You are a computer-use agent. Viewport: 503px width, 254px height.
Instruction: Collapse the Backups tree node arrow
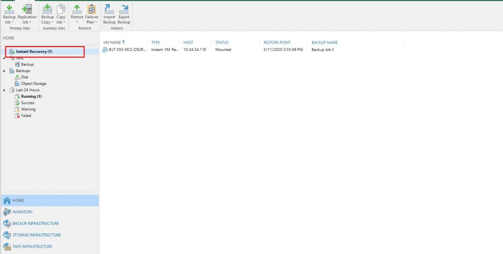coord(4,71)
